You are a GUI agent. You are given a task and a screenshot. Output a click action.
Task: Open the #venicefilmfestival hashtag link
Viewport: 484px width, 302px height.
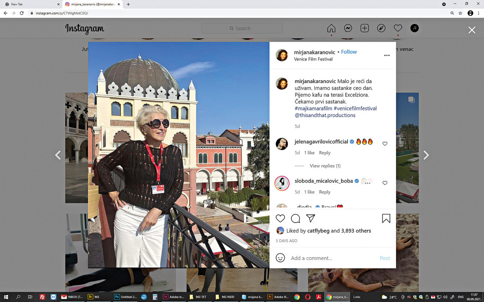coord(355,109)
